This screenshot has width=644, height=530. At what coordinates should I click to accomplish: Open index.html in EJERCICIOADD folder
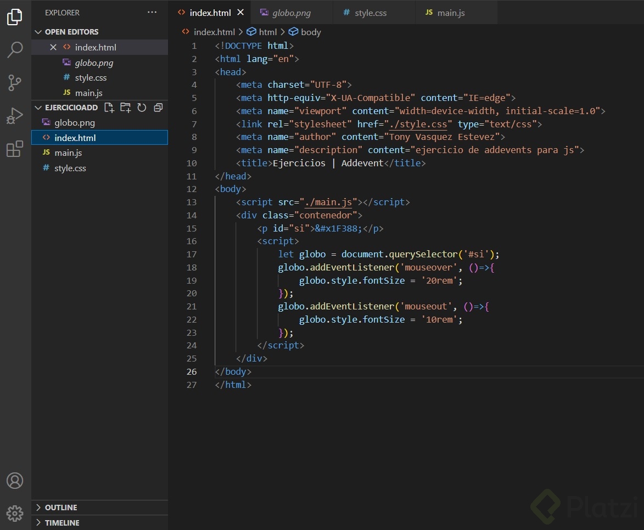click(99, 138)
